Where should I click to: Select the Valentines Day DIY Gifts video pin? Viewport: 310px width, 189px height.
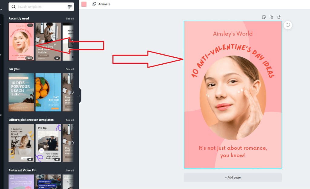pyautogui.click(x=21, y=182)
